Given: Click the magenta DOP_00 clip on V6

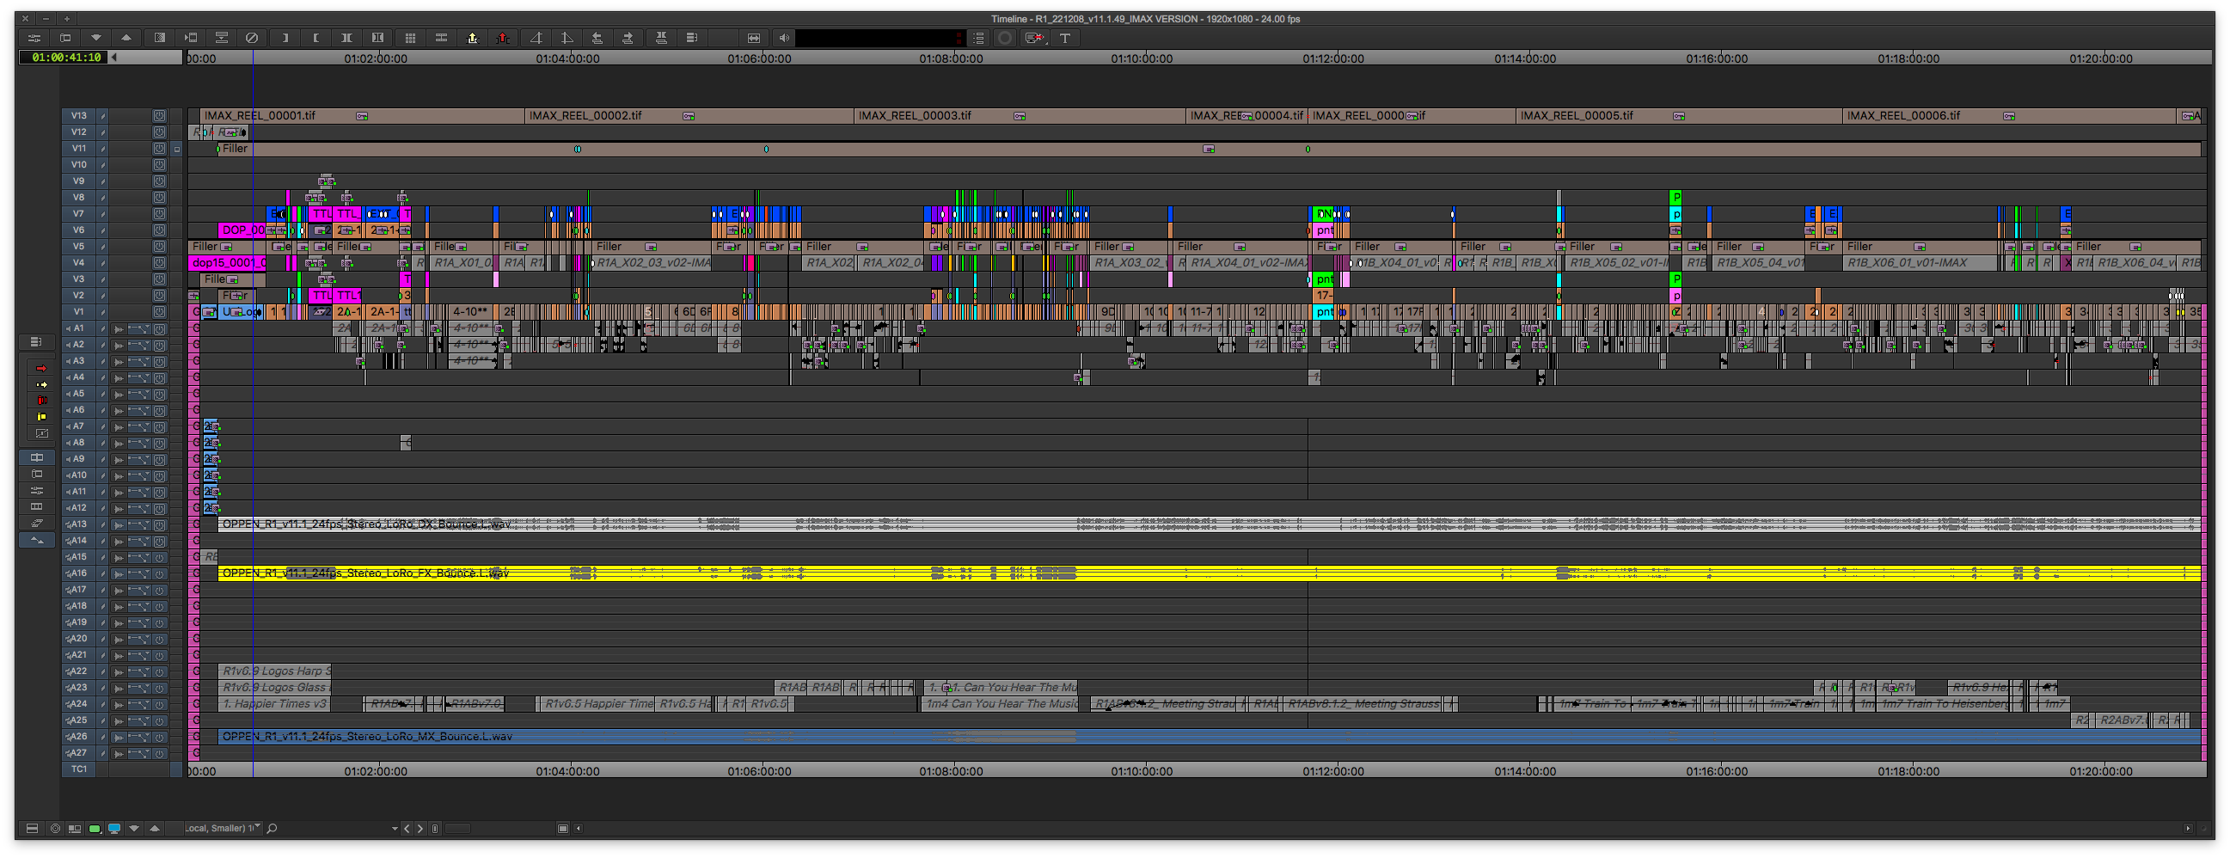Looking at the screenshot, I should click(242, 230).
